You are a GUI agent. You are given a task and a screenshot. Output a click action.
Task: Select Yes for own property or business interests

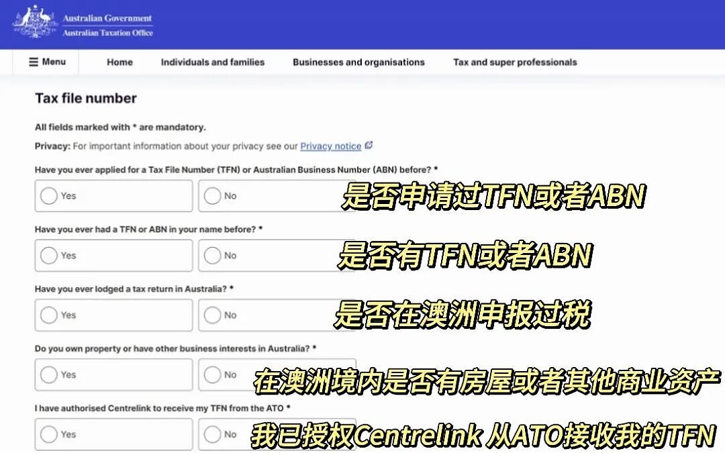pos(113,375)
